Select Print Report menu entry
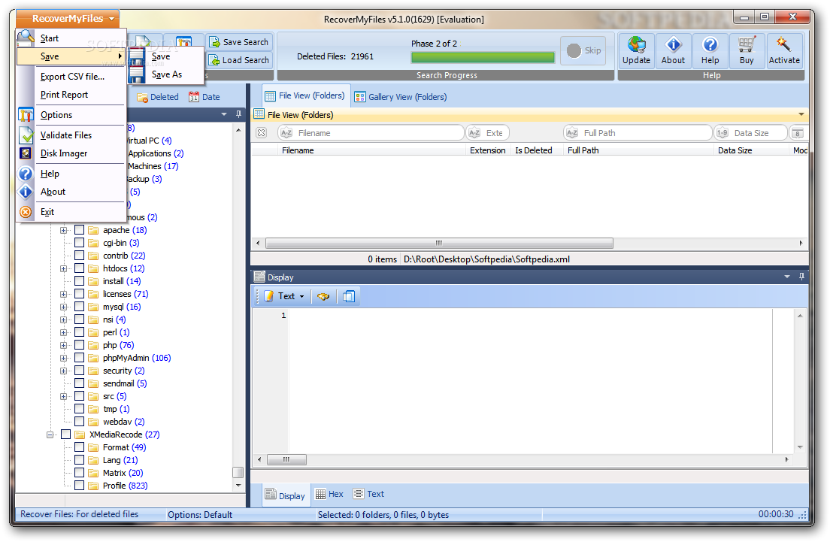Viewport: 830px width, 542px height. click(x=64, y=95)
